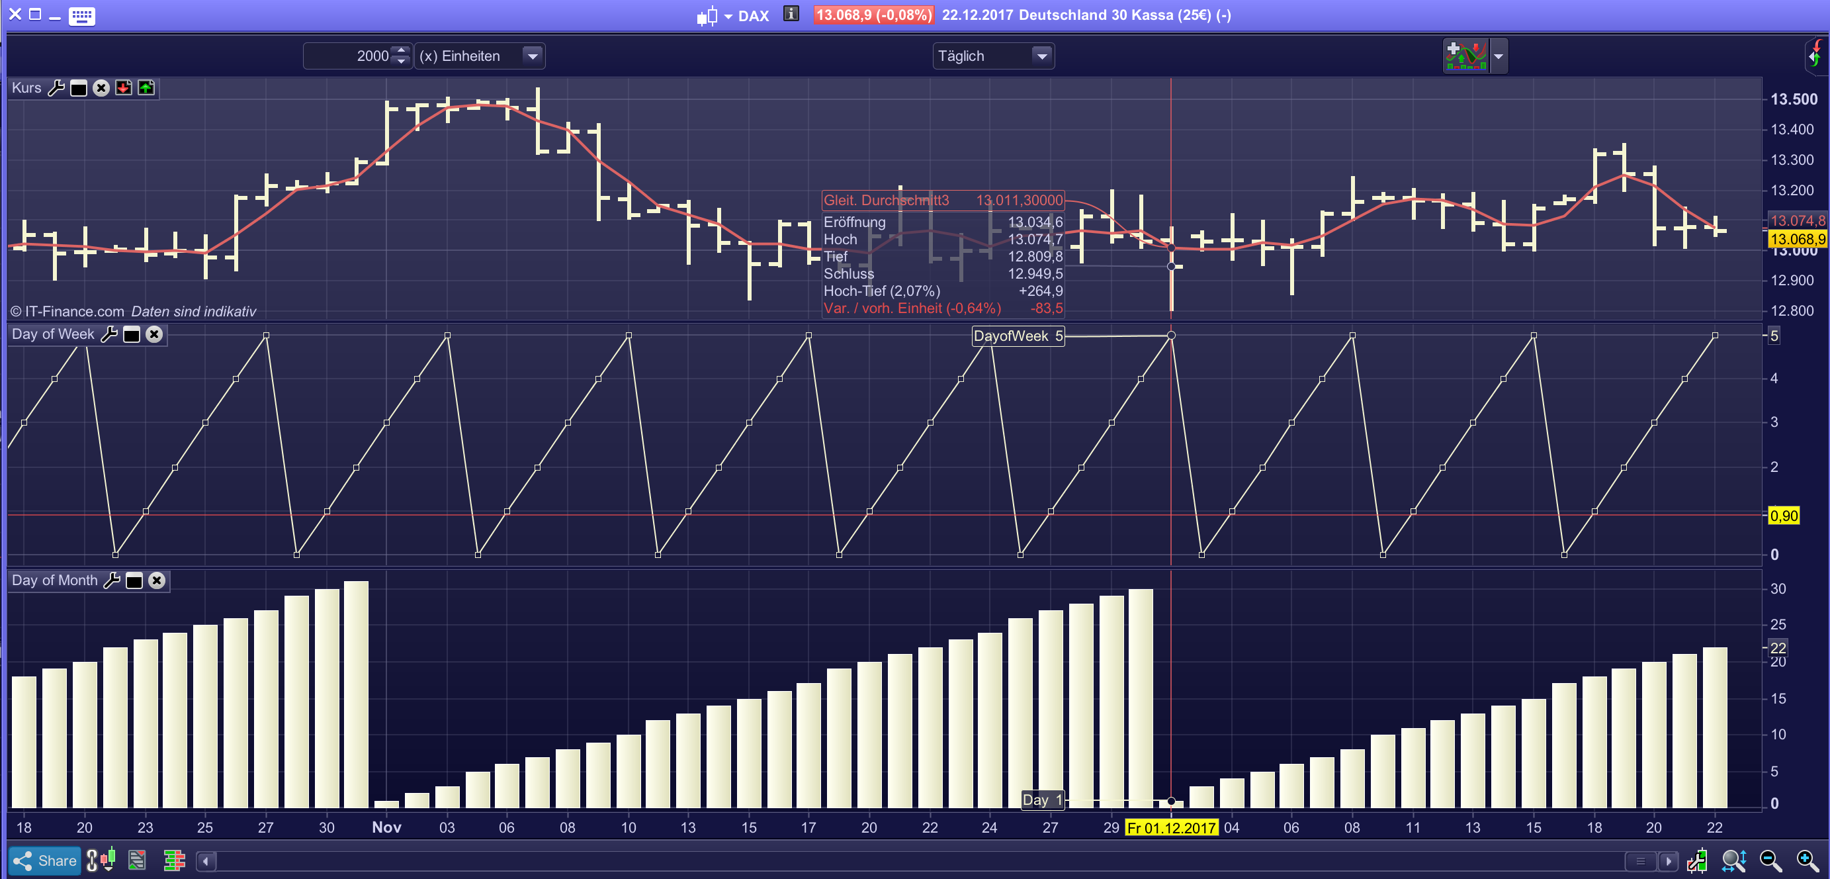The image size is (1830, 879).
Task: Toggle the Day of Month black panel square
Action: 134,580
